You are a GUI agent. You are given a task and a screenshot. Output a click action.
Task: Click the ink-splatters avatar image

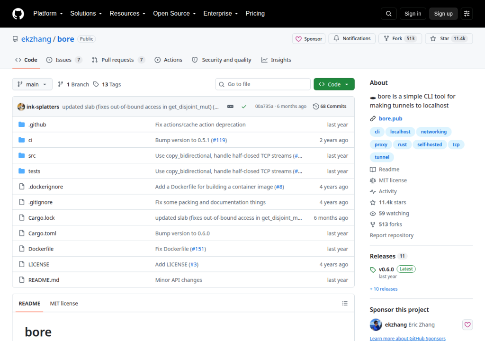click(21, 107)
